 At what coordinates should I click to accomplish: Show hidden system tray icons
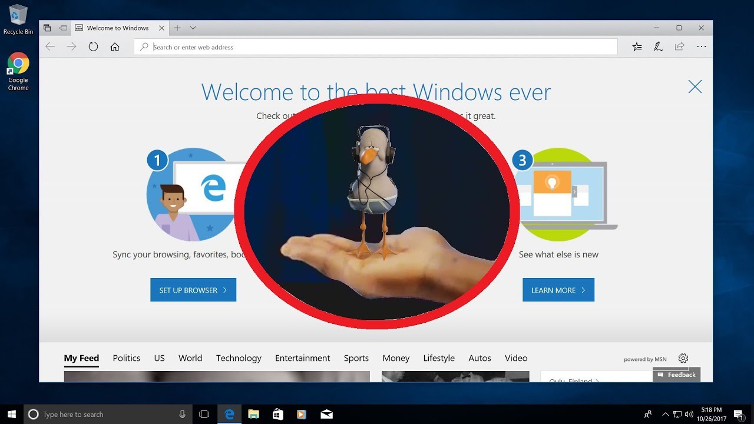click(666, 414)
